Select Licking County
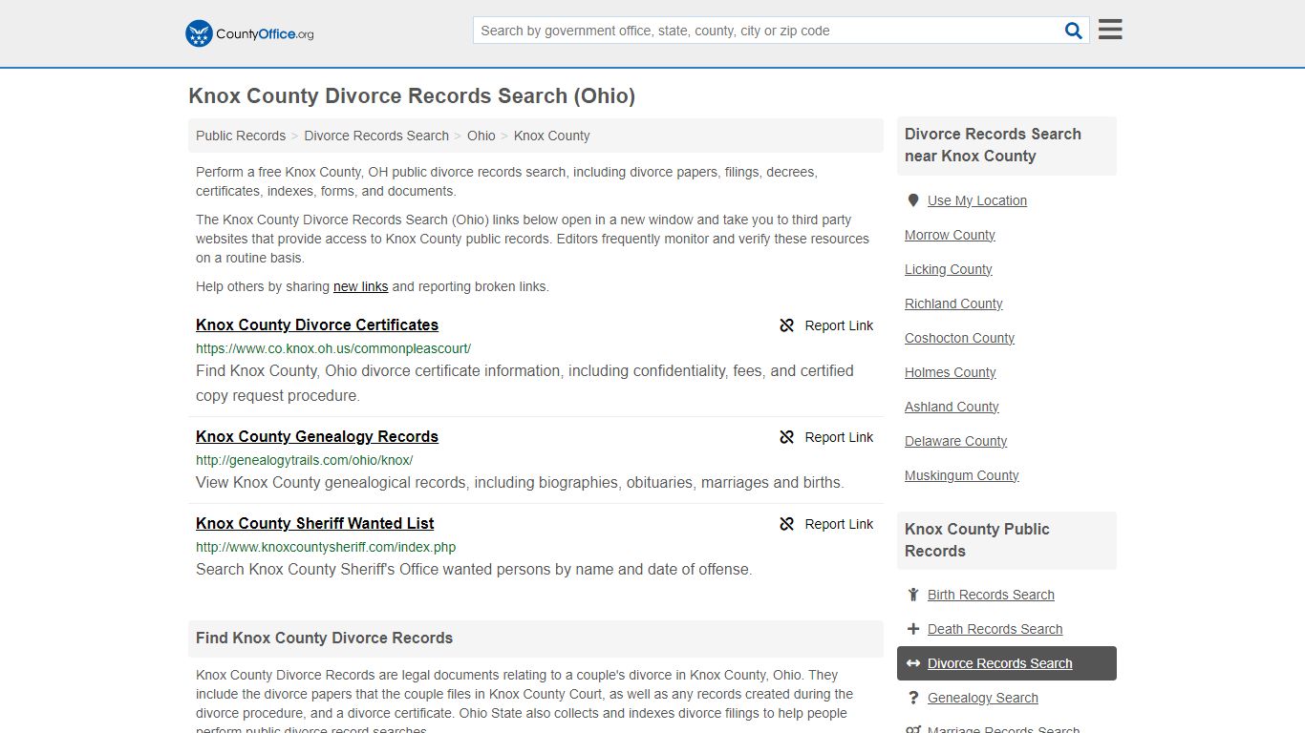 pyautogui.click(x=949, y=269)
